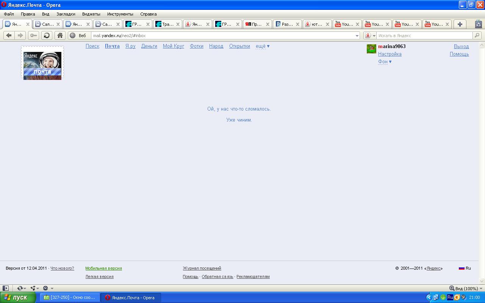Open the Opera Turbo status icon

click(x=45, y=288)
